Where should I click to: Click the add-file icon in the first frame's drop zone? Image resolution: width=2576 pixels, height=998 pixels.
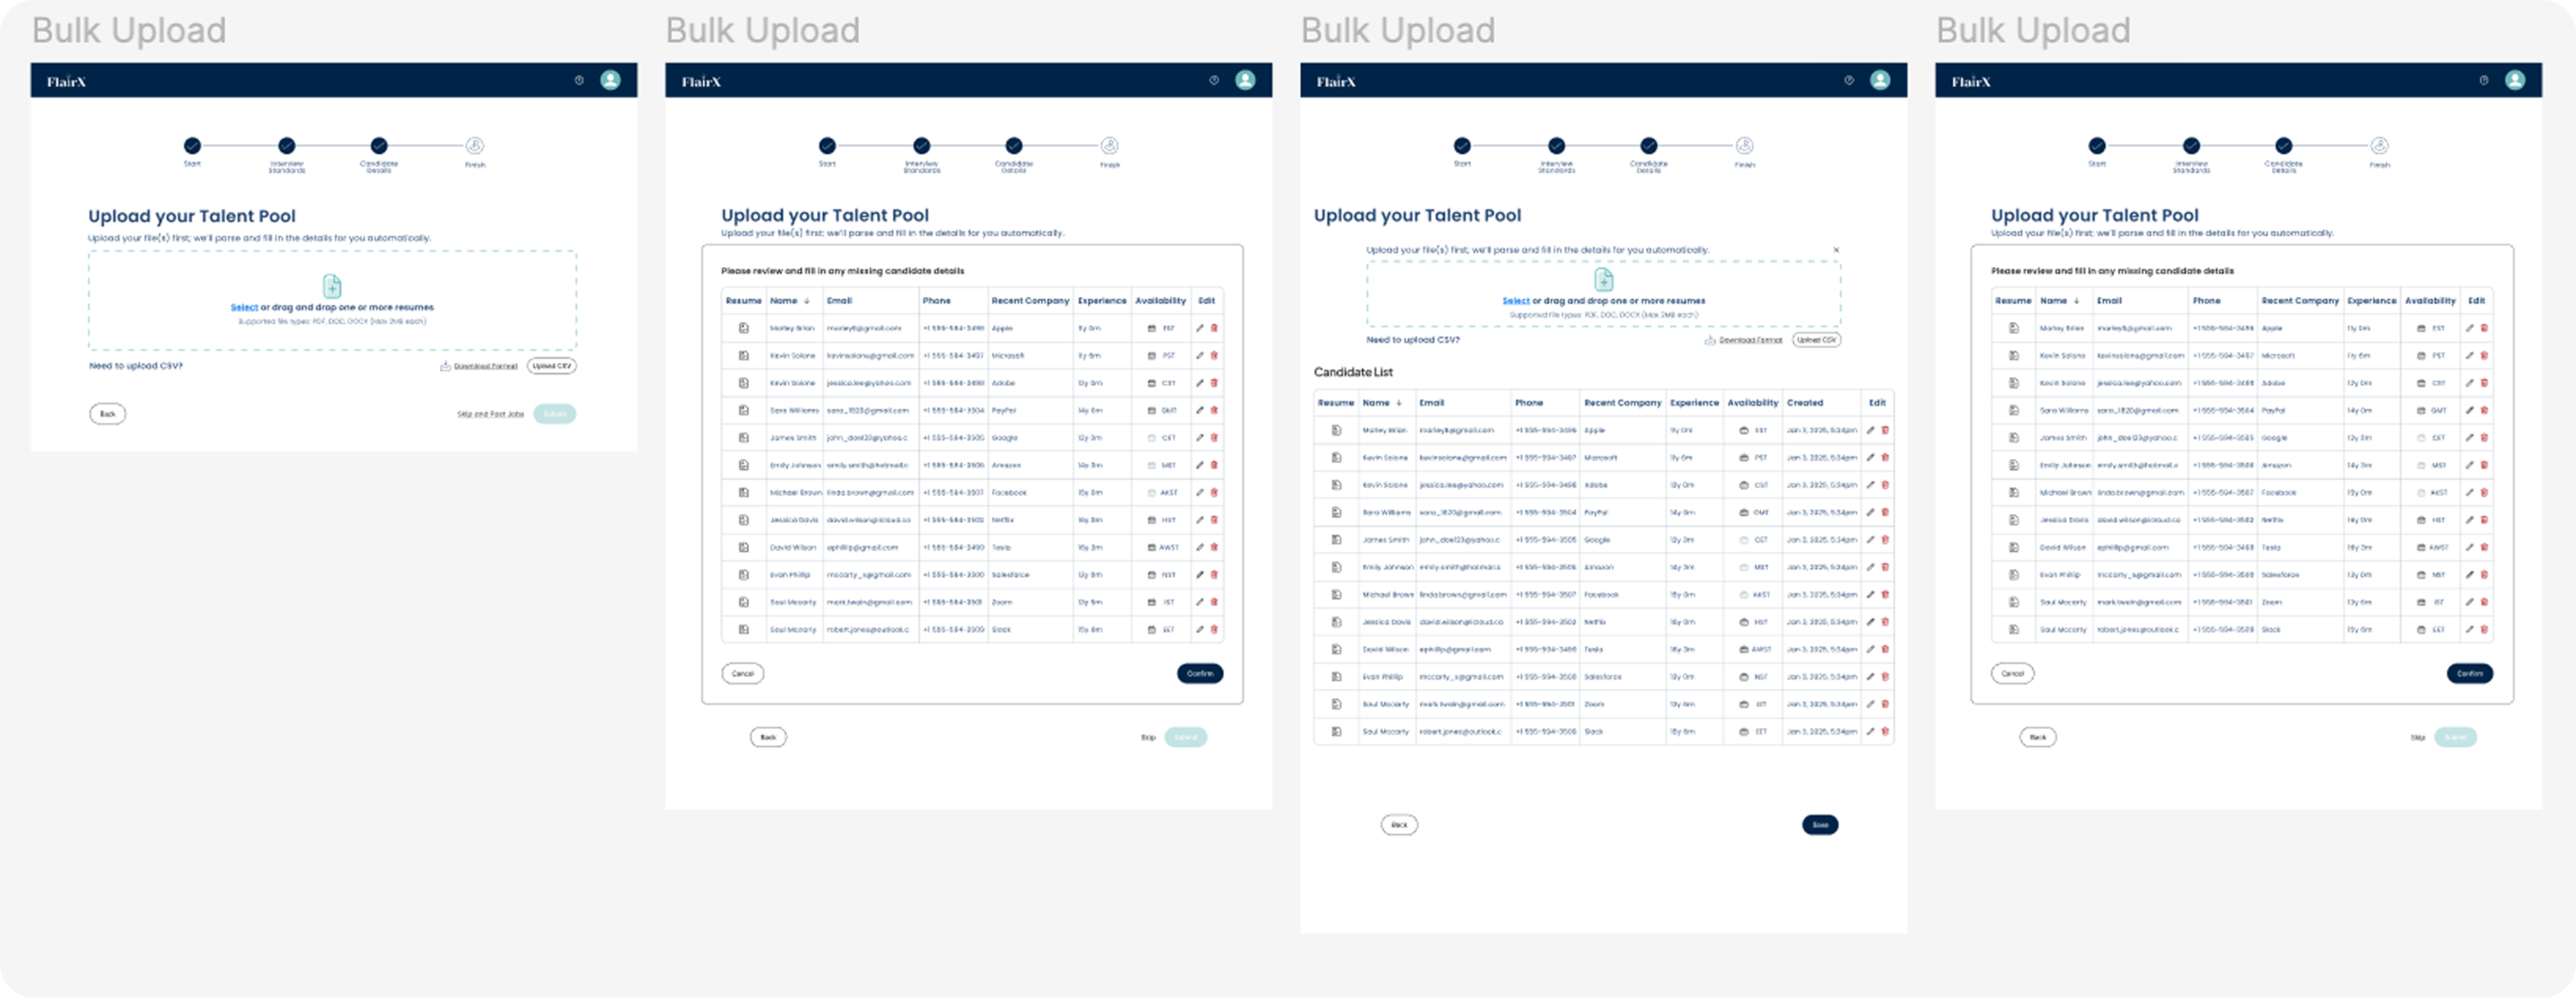click(x=332, y=286)
